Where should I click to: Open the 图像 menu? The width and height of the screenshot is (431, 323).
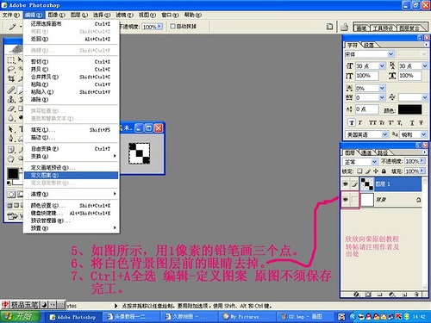[56, 15]
